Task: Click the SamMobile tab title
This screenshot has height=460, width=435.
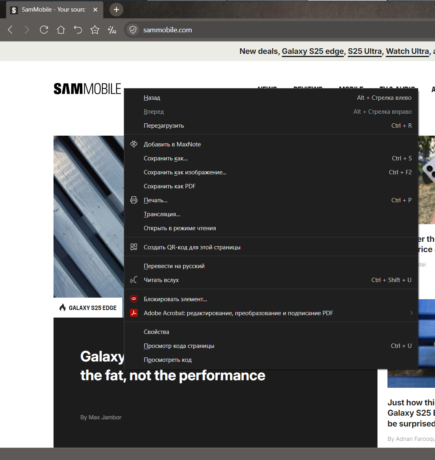Action: pyautogui.click(x=54, y=10)
